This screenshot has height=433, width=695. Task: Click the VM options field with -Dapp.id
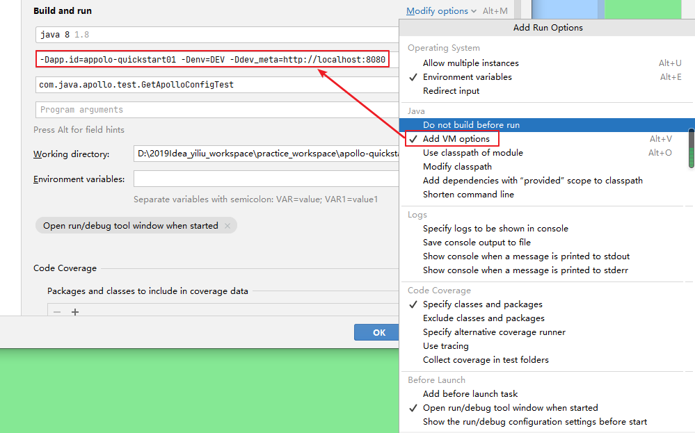pos(212,59)
